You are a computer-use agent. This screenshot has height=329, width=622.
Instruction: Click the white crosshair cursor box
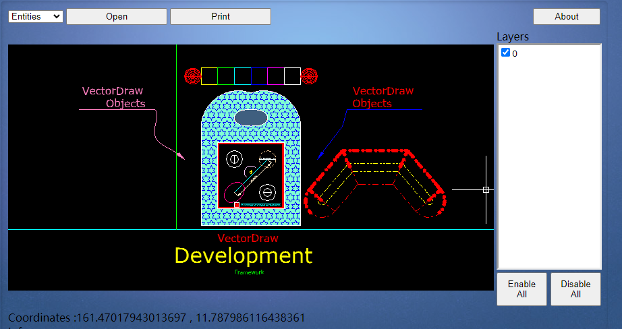(486, 190)
